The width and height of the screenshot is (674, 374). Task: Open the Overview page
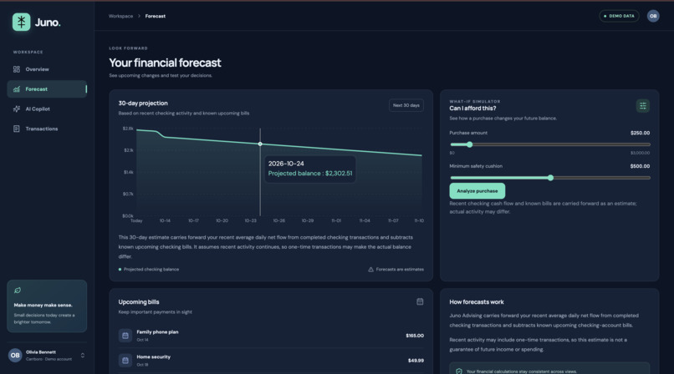pos(47,69)
